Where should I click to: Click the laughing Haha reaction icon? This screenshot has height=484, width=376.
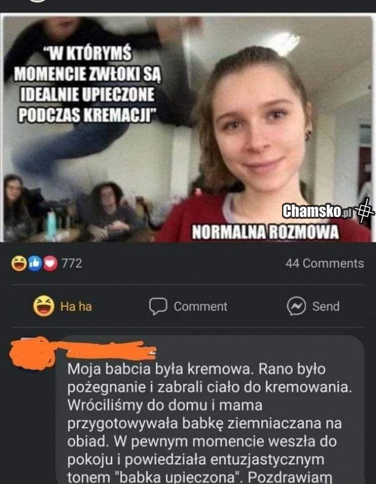click(19, 263)
